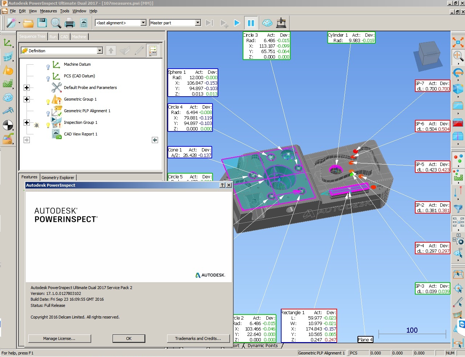Screen dimensions: 465x357
Task: Click the view cube in the CAD view
Action: coord(429,56)
